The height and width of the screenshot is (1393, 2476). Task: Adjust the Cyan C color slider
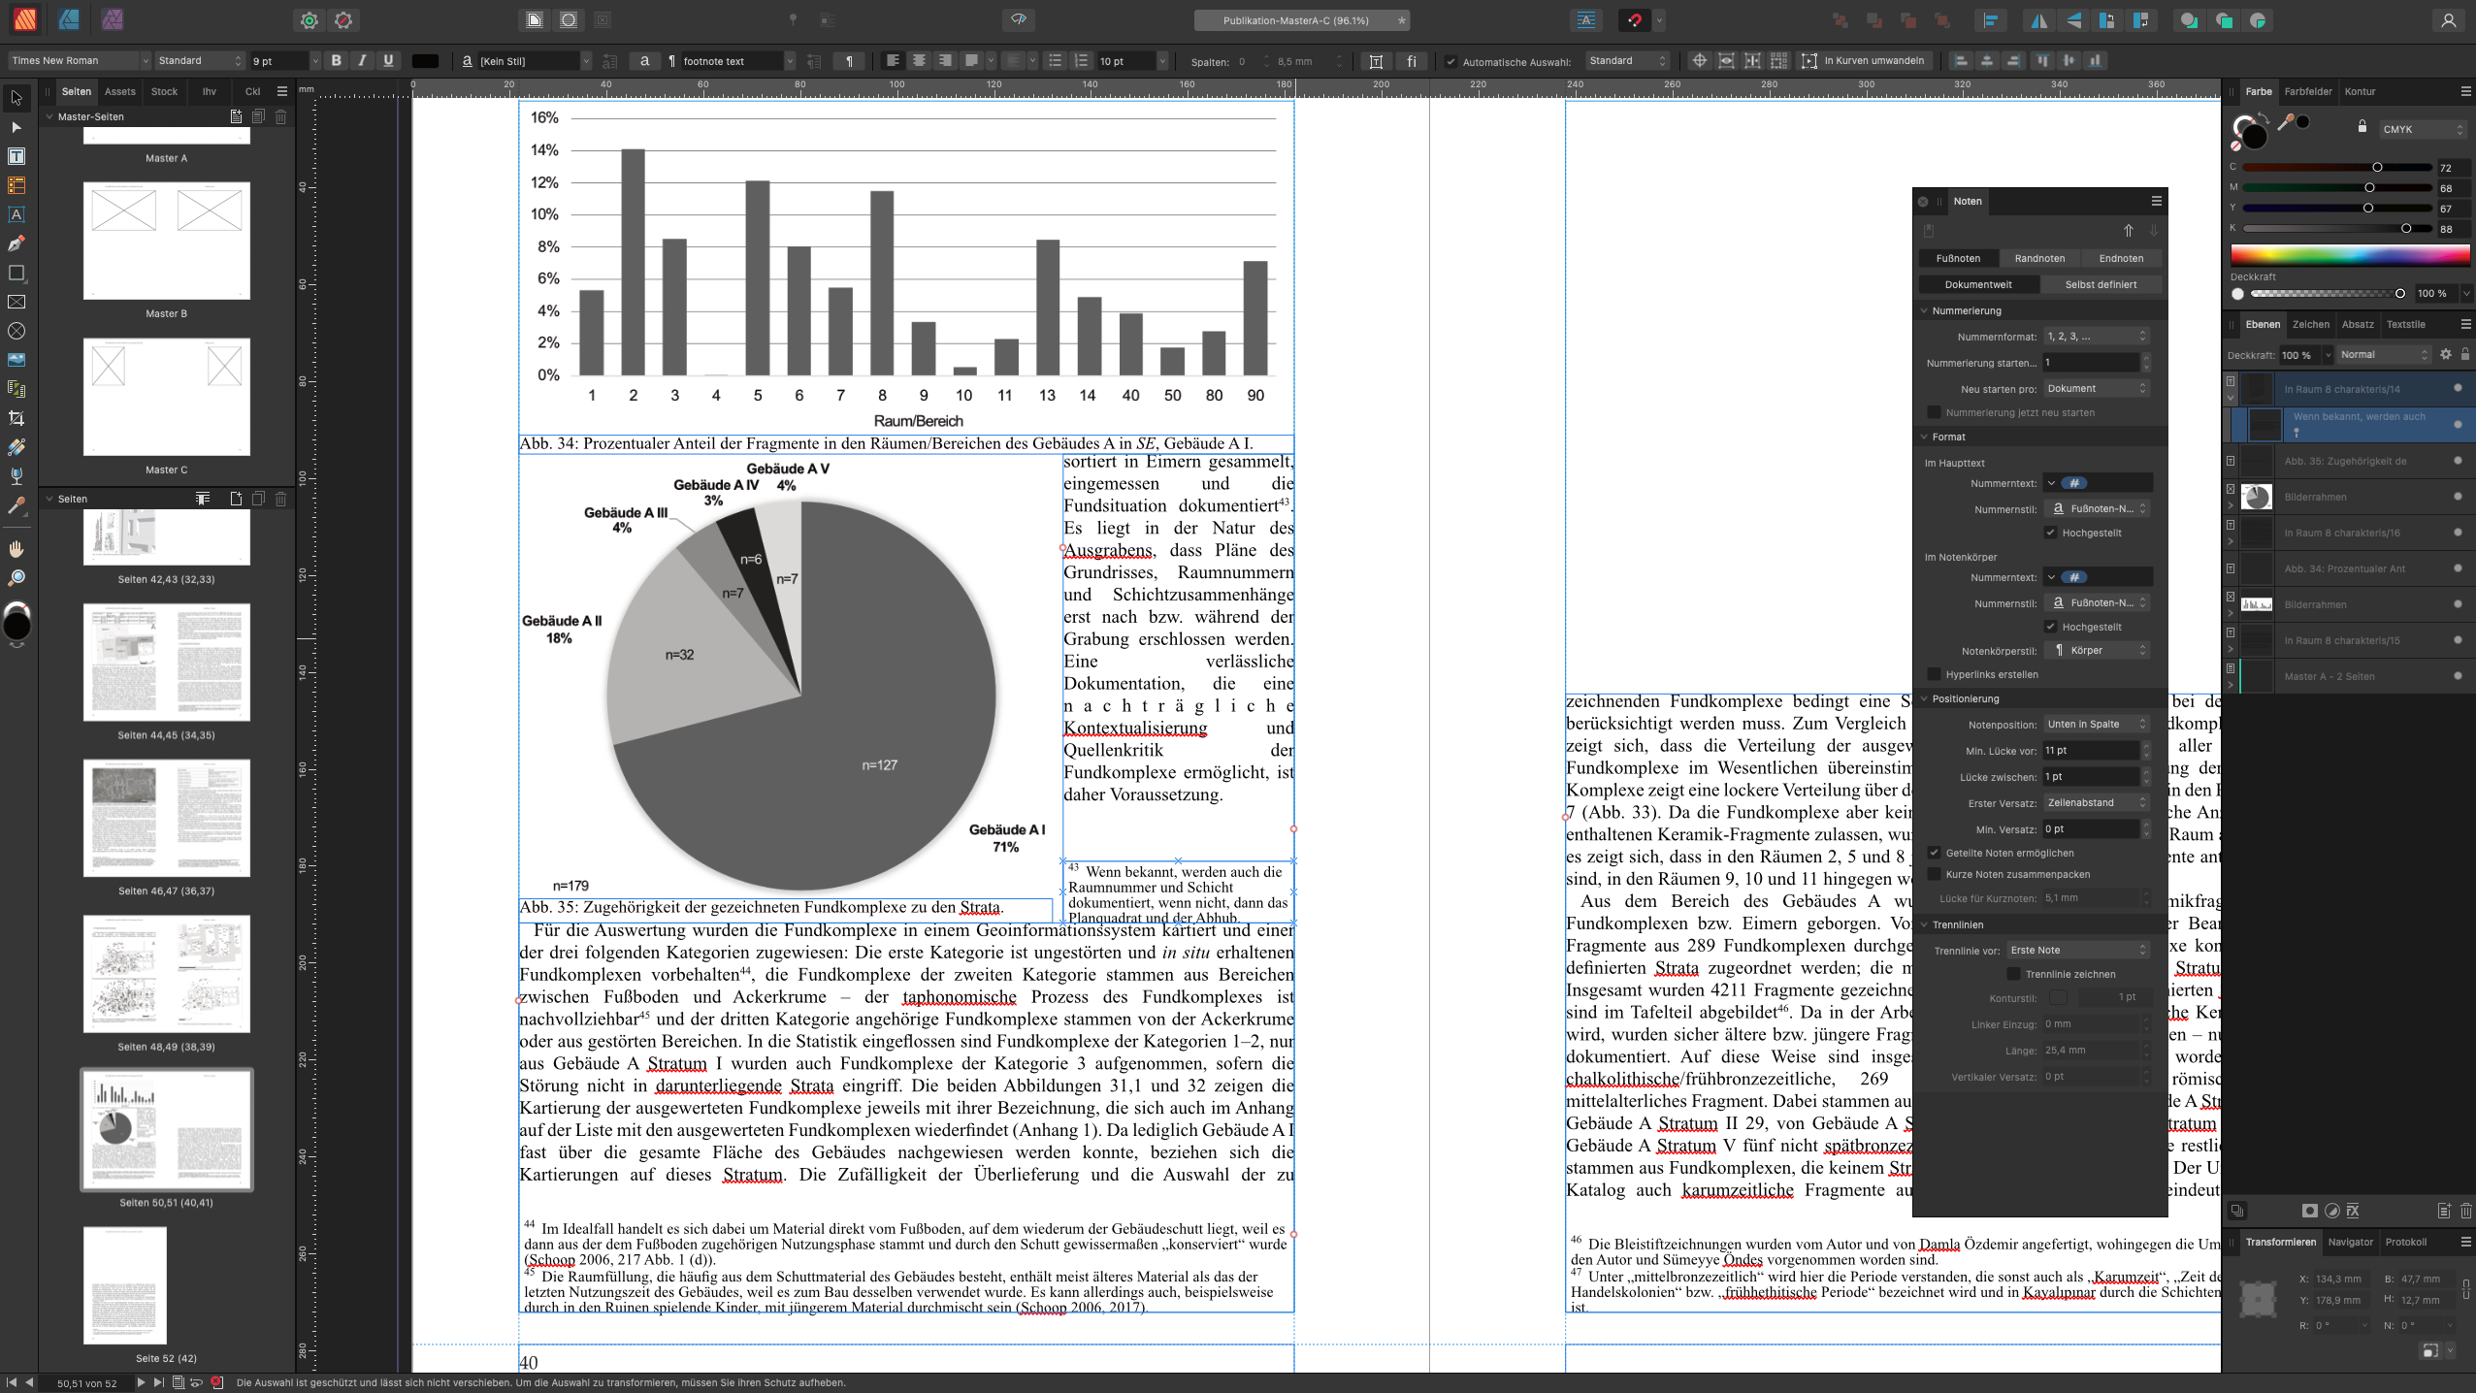pos(2338,167)
